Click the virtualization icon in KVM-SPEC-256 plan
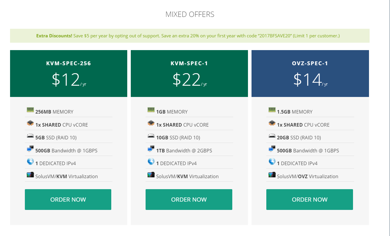 point(30,175)
